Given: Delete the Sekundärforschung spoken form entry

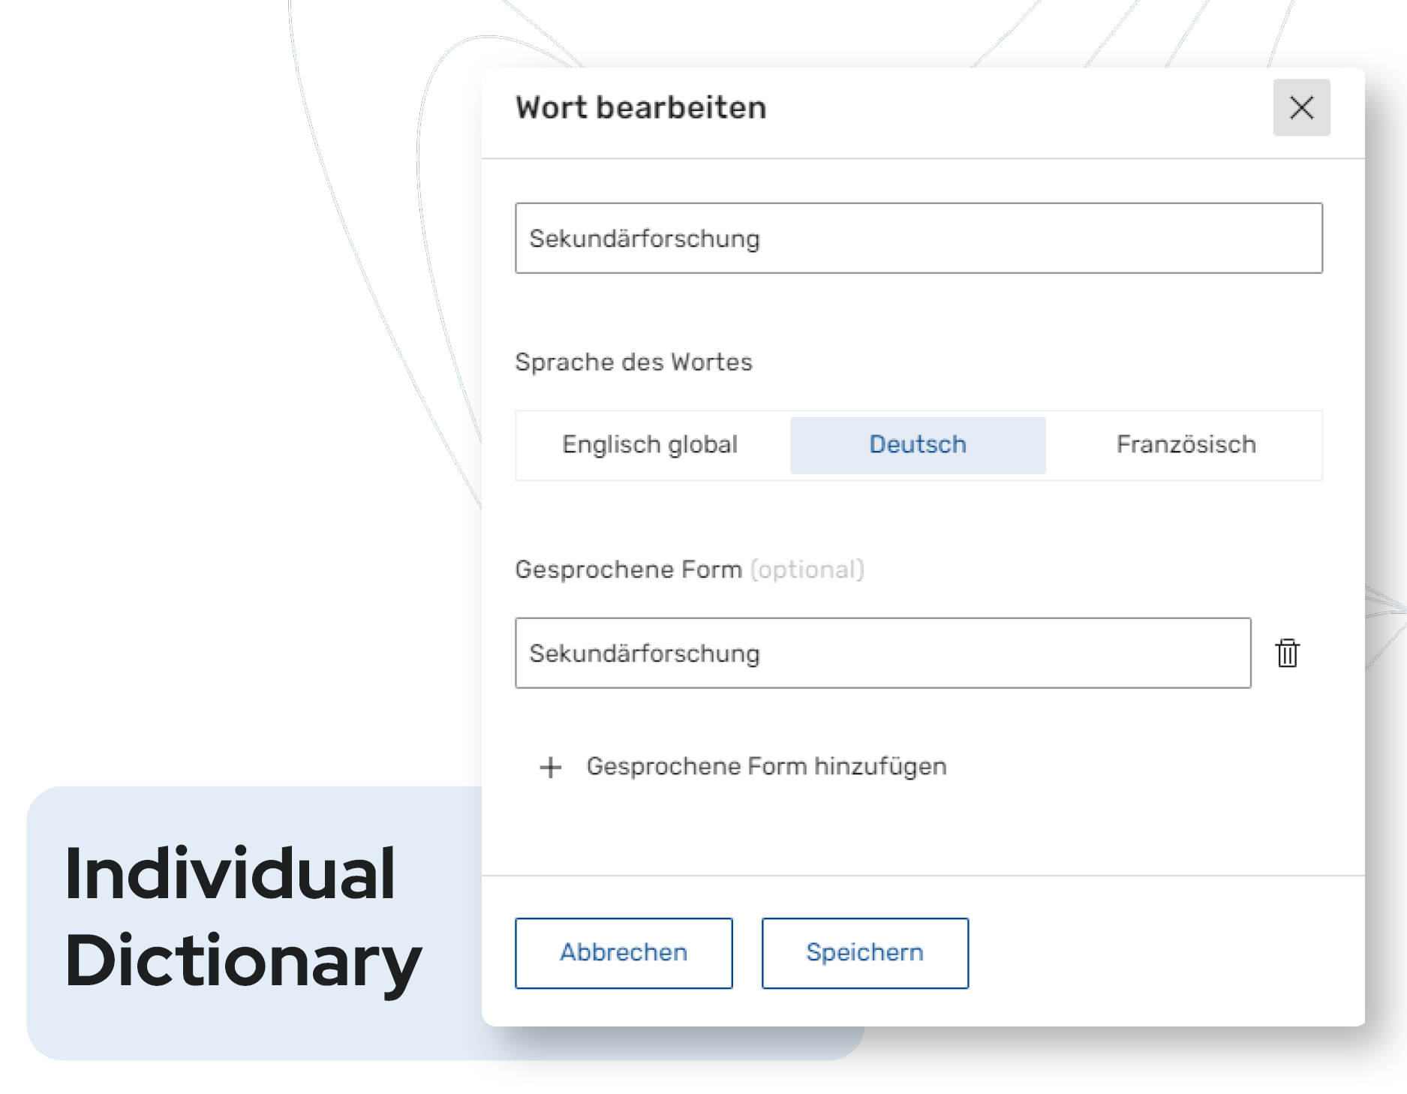Looking at the screenshot, I should pos(1287,653).
